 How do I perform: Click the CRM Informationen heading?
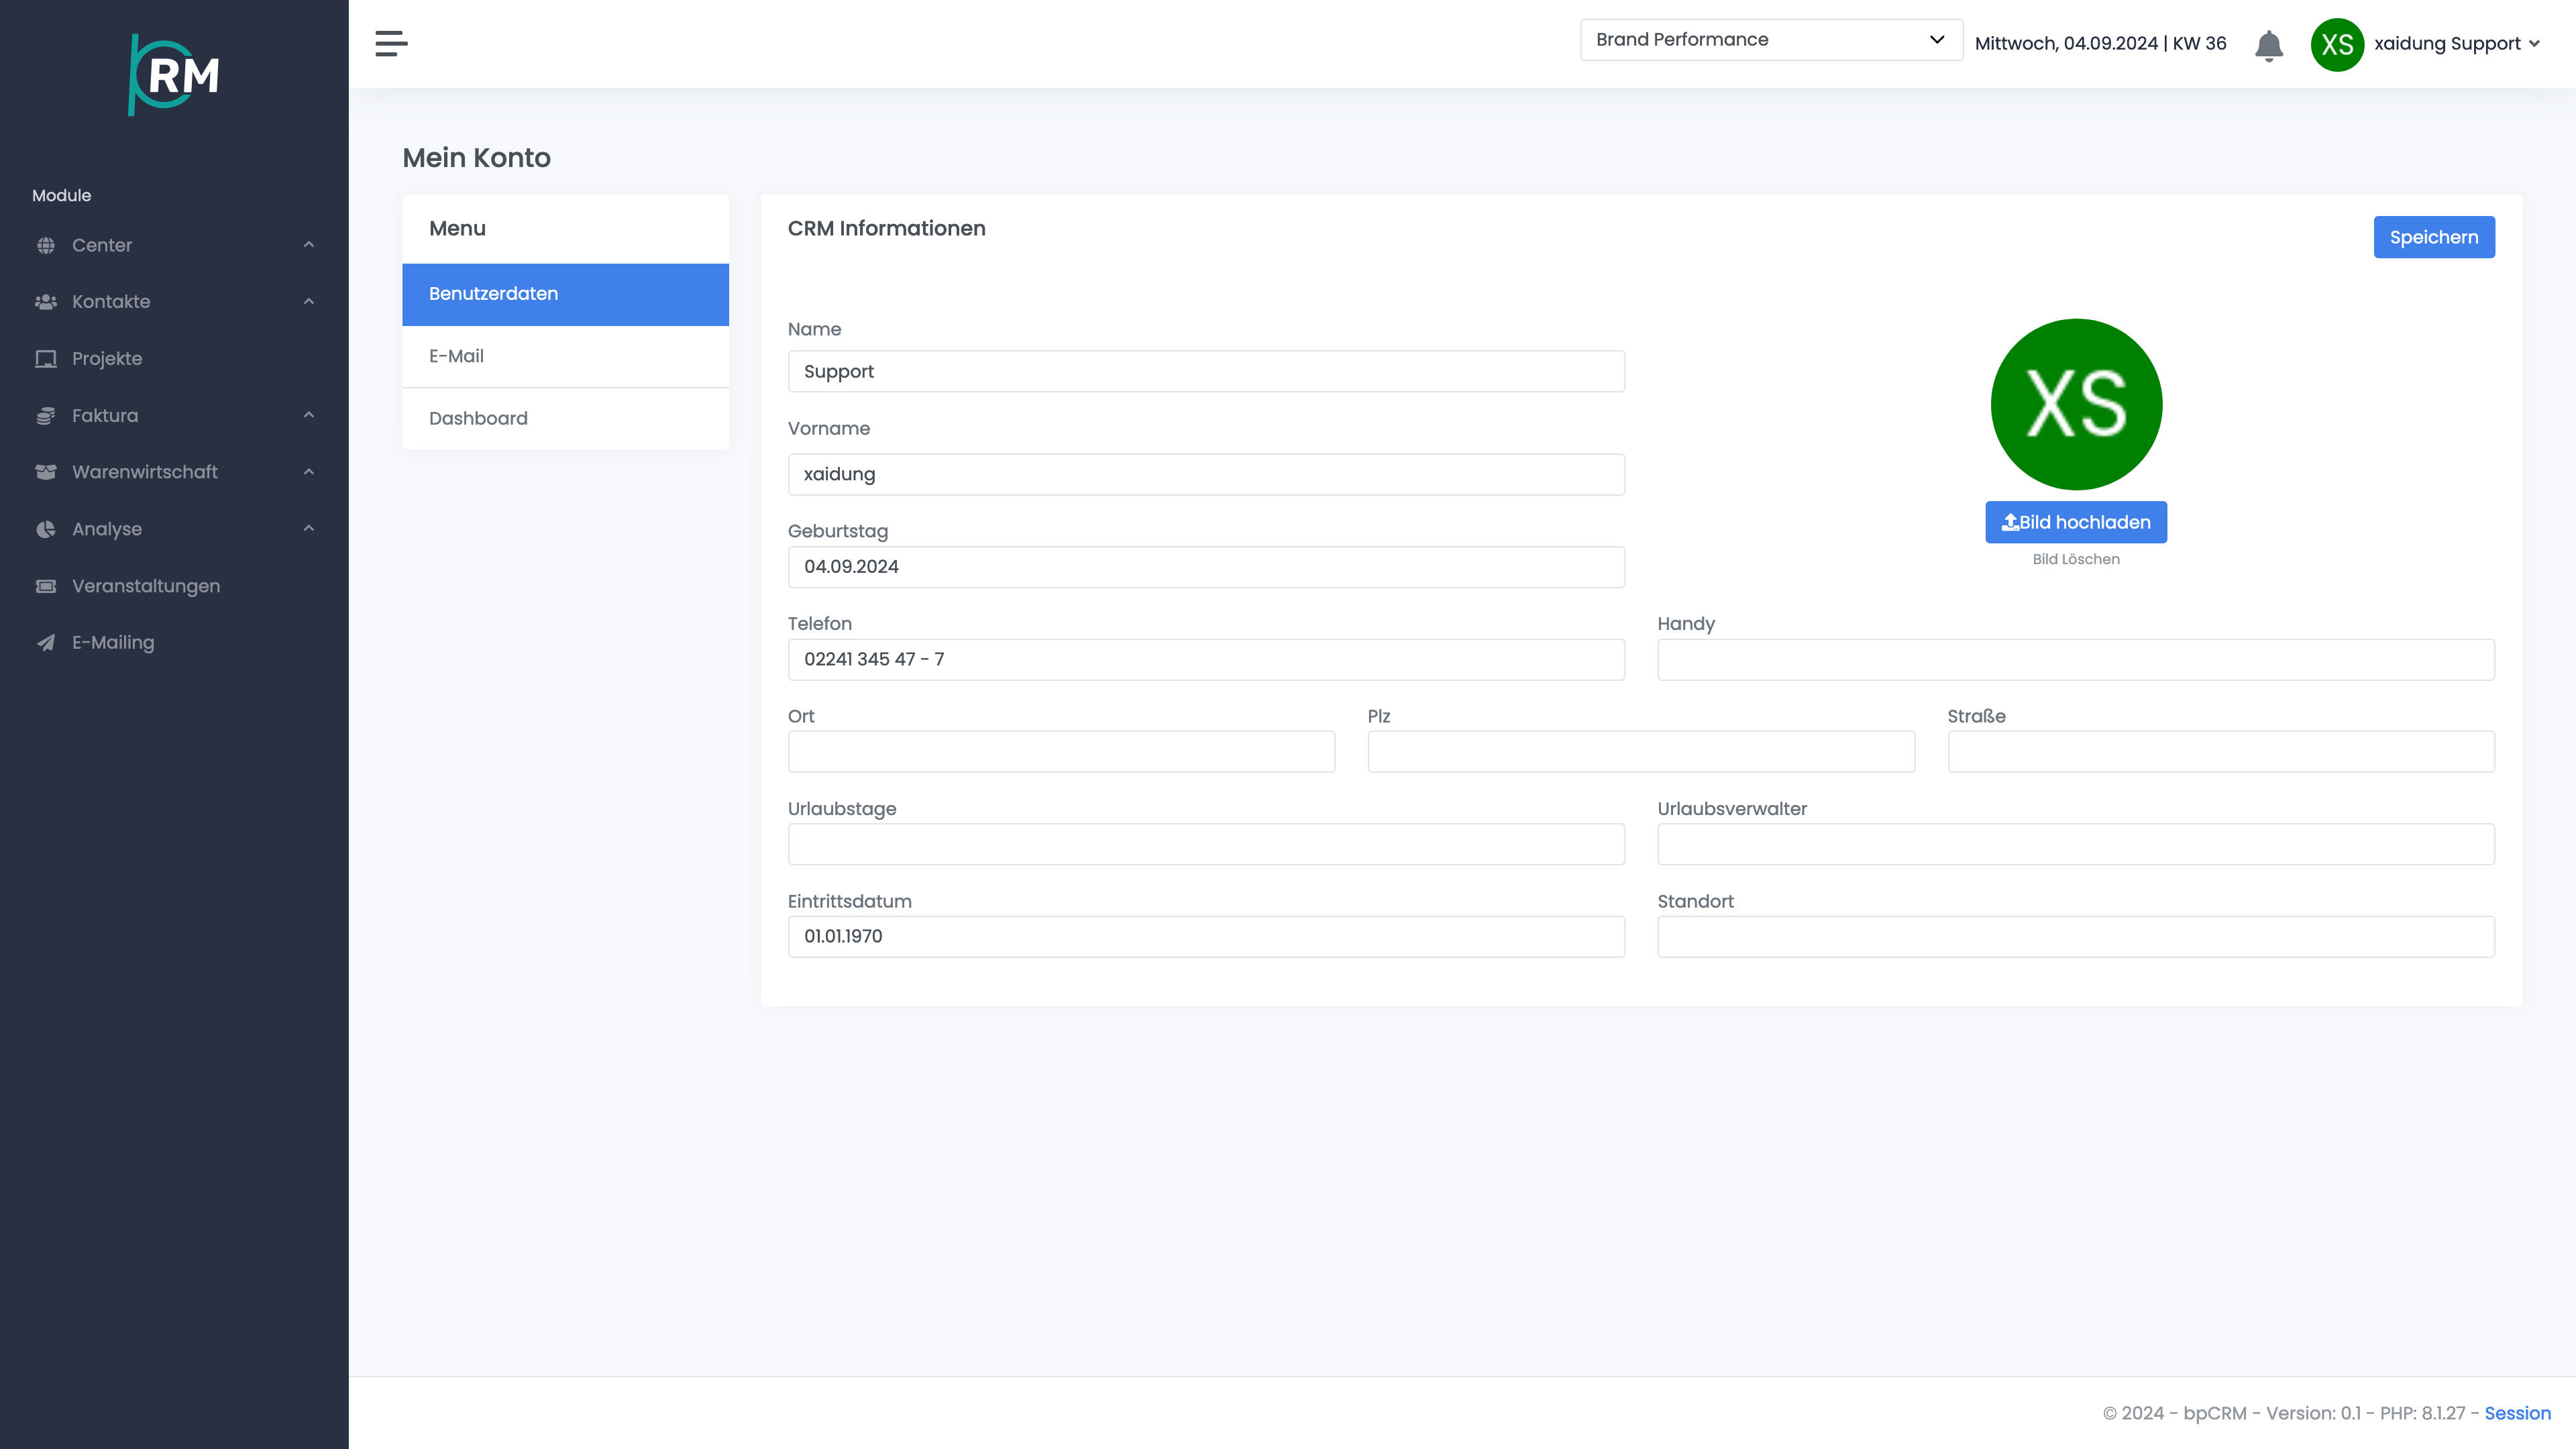coord(886,229)
